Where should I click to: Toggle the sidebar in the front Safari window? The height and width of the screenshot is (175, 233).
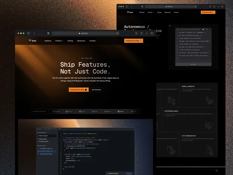[28, 33]
